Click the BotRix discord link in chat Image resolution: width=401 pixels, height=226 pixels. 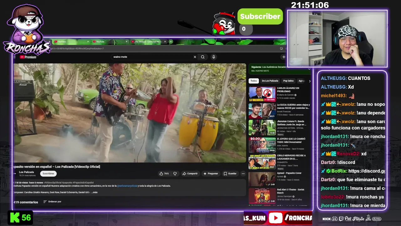point(367,171)
